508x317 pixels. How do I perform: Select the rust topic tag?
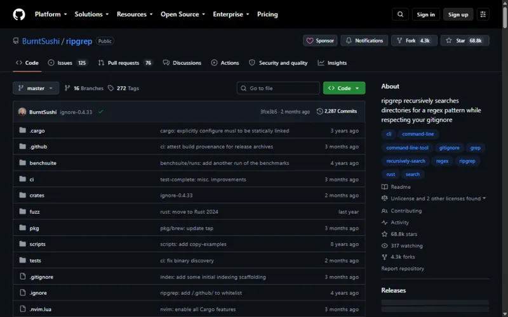click(x=391, y=174)
